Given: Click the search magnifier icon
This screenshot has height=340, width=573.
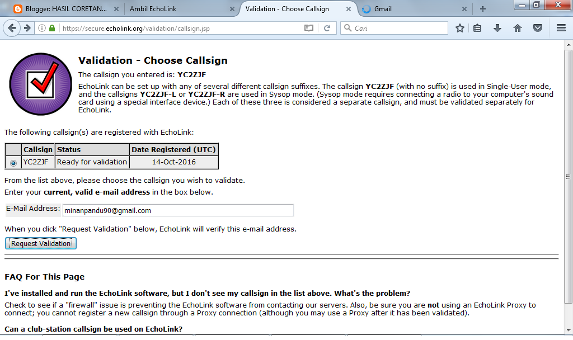Looking at the screenshot, I should (x=348, y=28).
